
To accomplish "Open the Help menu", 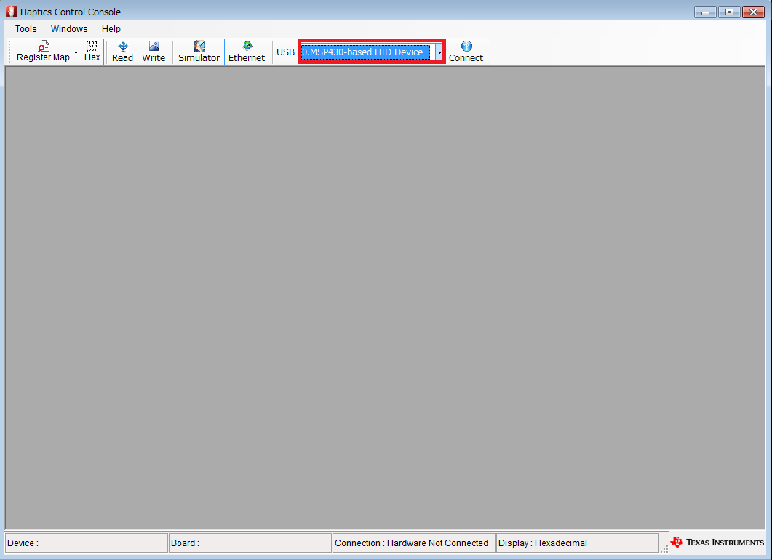I will (x=111, y=28).
